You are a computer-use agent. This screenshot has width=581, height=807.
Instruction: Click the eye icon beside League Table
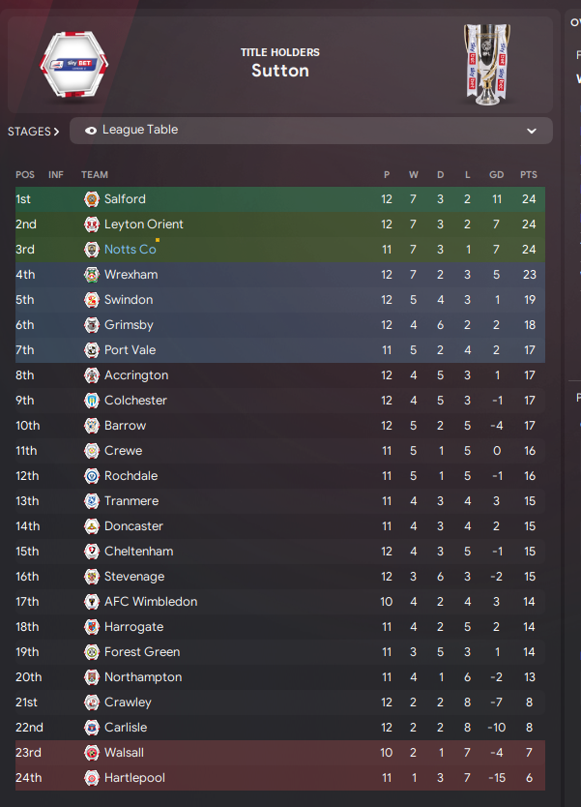(91, 131)
